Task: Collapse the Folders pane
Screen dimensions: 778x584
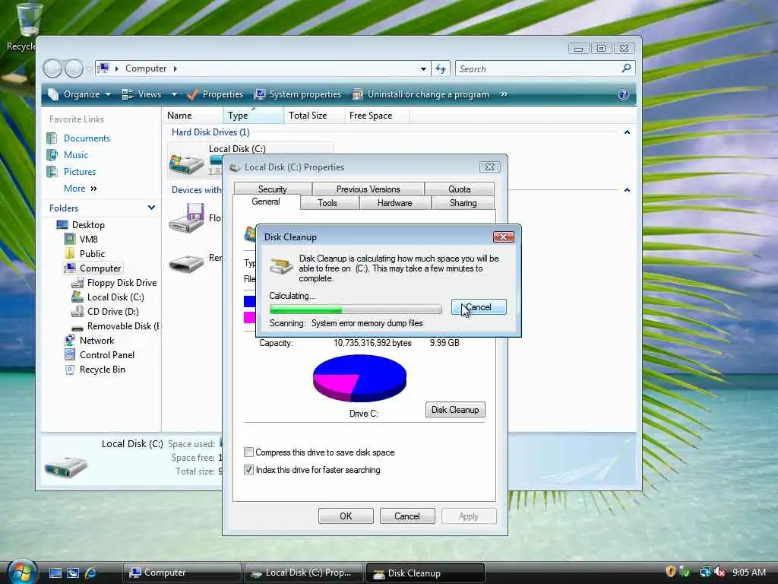Action: click(151, 208)
